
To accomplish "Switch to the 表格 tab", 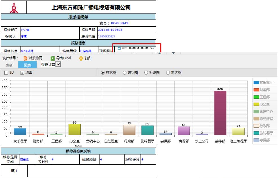I will tap(9, 65).
